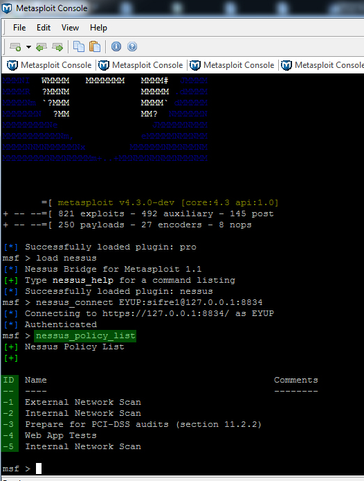Click the msf command prompt cursor

(39, 469)
